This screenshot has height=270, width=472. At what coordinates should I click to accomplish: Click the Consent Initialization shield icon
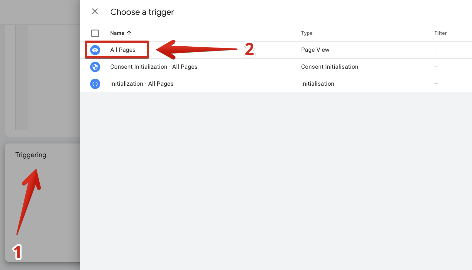click(x=95, y=67)
